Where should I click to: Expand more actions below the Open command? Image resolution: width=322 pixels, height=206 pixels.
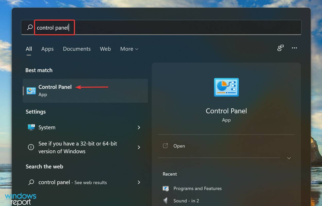coord(289,158)
